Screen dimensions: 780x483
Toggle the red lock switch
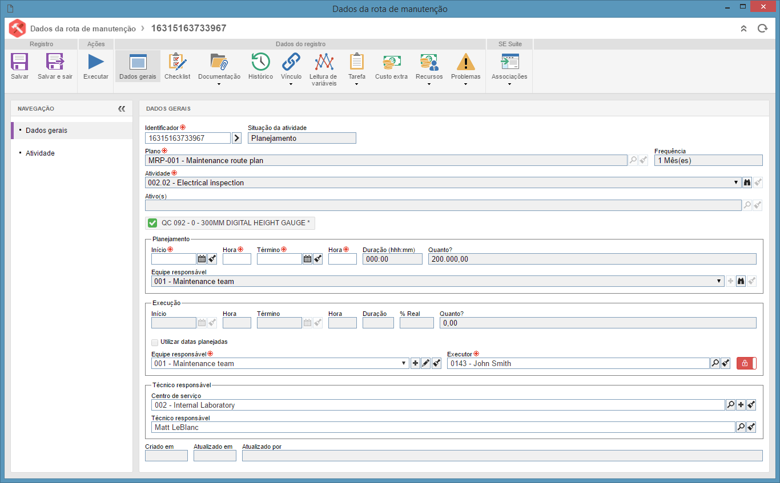coord(746,363)
